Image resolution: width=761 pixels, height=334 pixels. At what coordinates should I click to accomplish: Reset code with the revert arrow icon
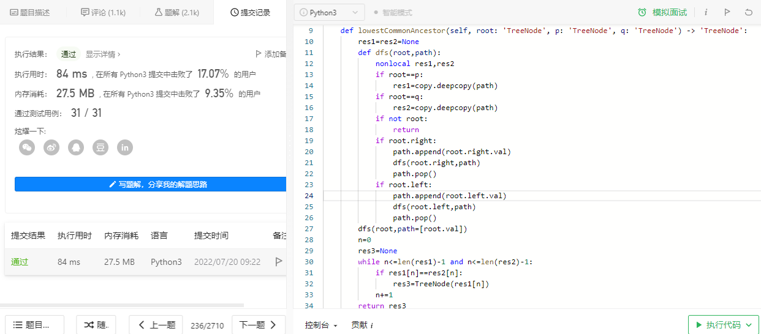[x=748, y=12]
